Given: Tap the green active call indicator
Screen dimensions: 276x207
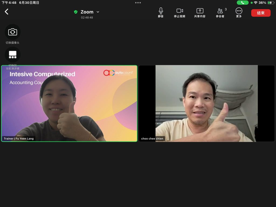Looking at the screenshot, I should click(242, 3).
